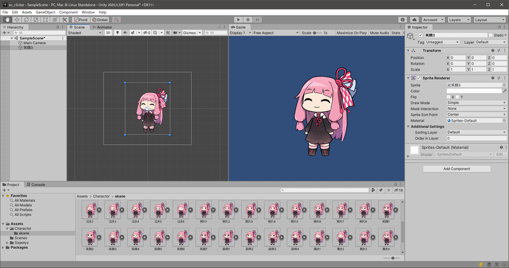
Task: Select the Hand tool in the toolbar
Action: coord(7,20)
